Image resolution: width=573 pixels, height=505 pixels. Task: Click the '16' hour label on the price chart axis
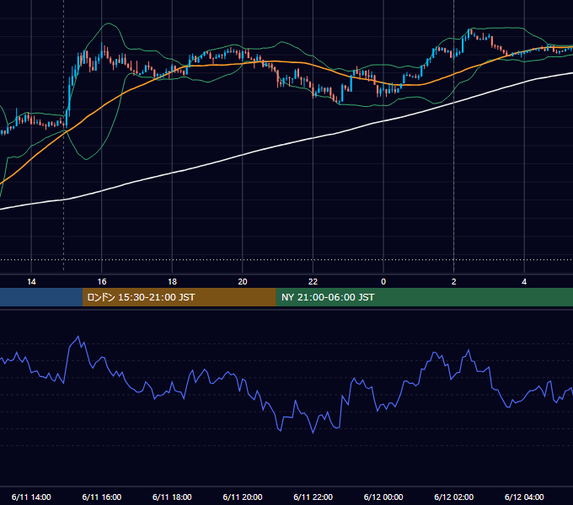pyautogui.click(x=102, y=282)
